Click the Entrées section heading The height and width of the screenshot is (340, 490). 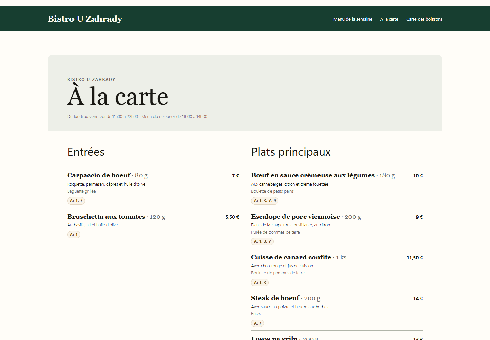tap(86, 152)
